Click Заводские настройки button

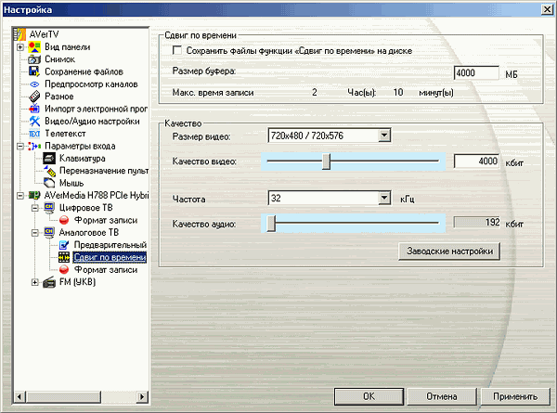[x=449, y=252]
